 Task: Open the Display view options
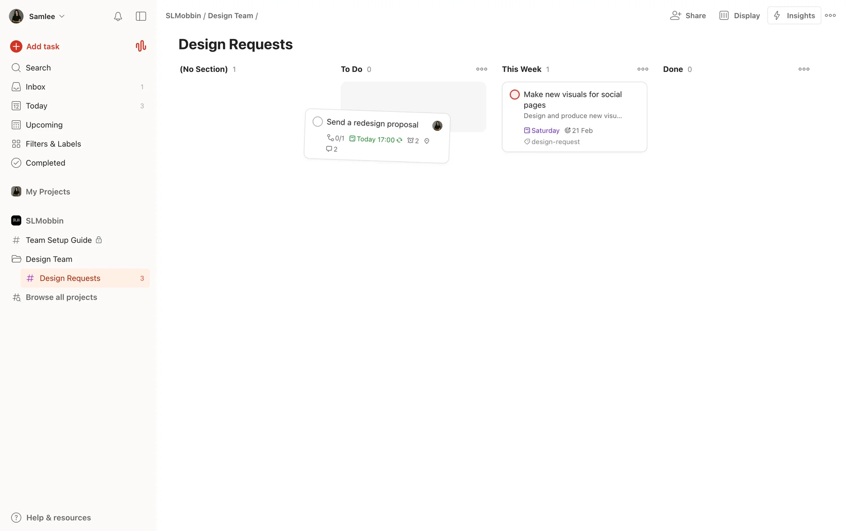pyautogui.click(x=739, y=15)
